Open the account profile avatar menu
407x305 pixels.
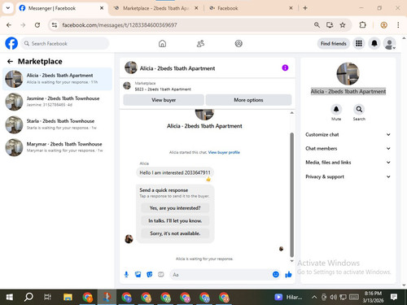point(389,43)
